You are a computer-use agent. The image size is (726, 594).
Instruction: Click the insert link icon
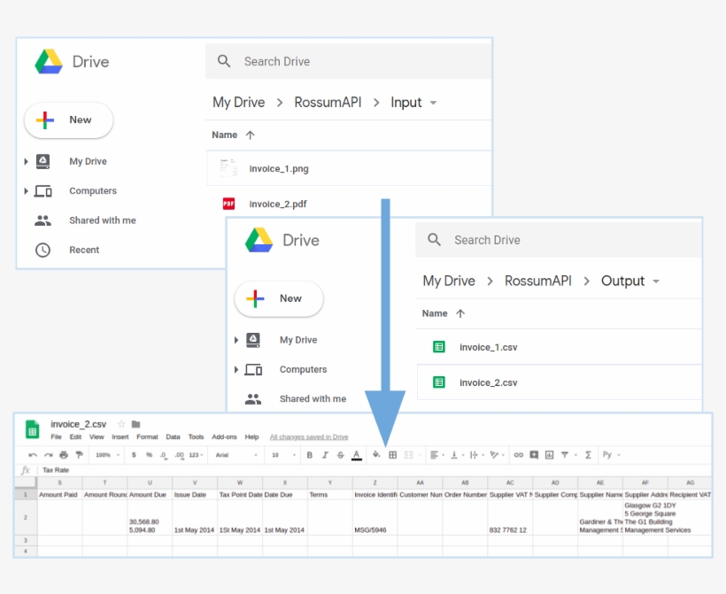coord(519,455)
